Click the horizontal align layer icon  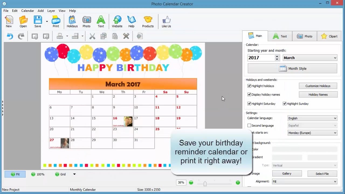click(x=60, y=36)
